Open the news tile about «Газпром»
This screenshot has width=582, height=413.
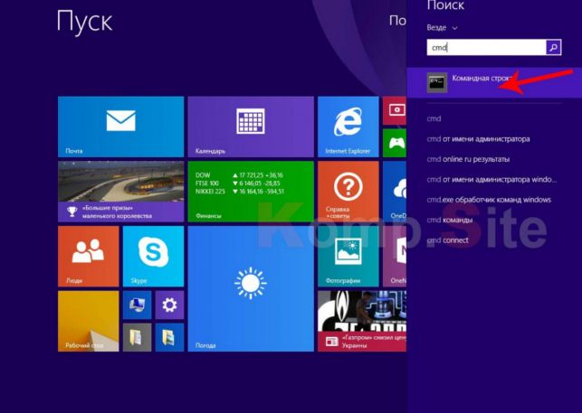point(362,321)
